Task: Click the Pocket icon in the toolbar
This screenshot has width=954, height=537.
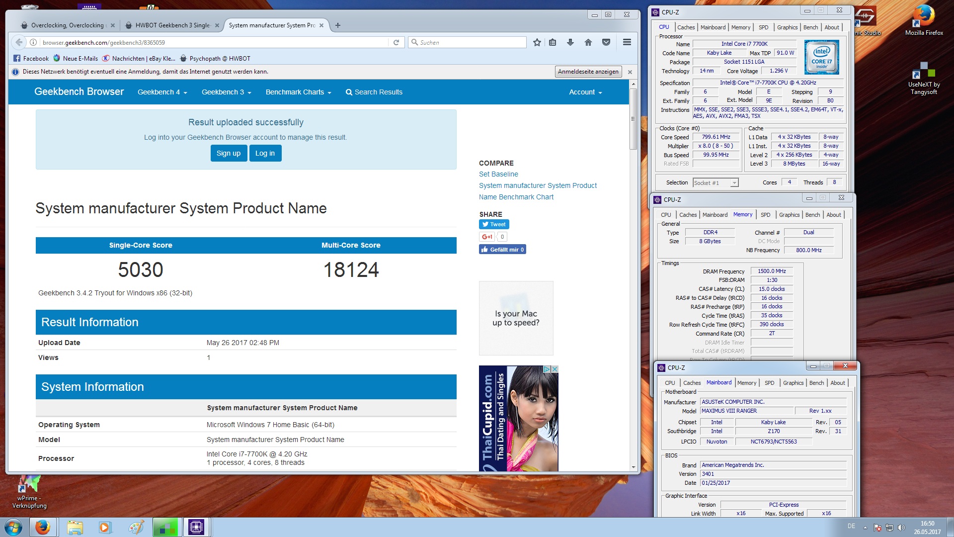Action: tap(606, 42)
